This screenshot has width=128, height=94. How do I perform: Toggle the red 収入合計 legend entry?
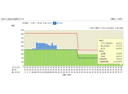pyautogui.click(x=119, y=28)
